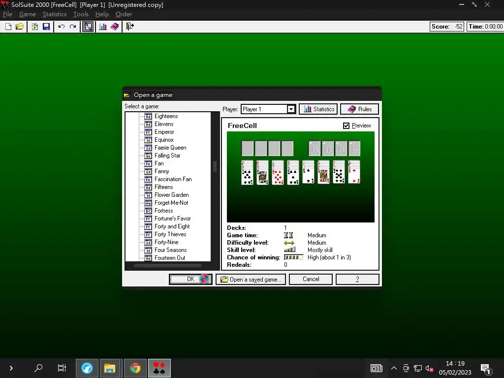Click the icon next to Fourteen Out

point(148,258)
